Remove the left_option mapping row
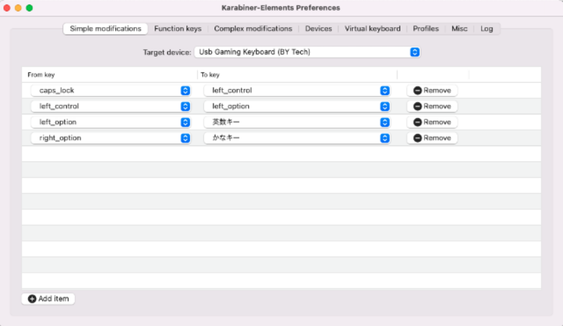 click(x=432, y=122)
